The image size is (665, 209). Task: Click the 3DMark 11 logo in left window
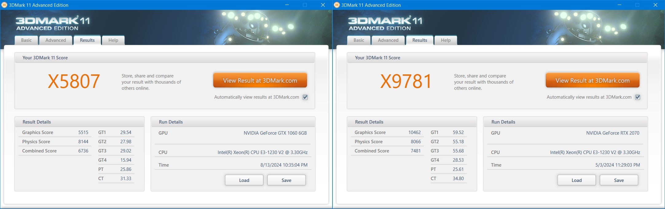(x=53, y=23)
